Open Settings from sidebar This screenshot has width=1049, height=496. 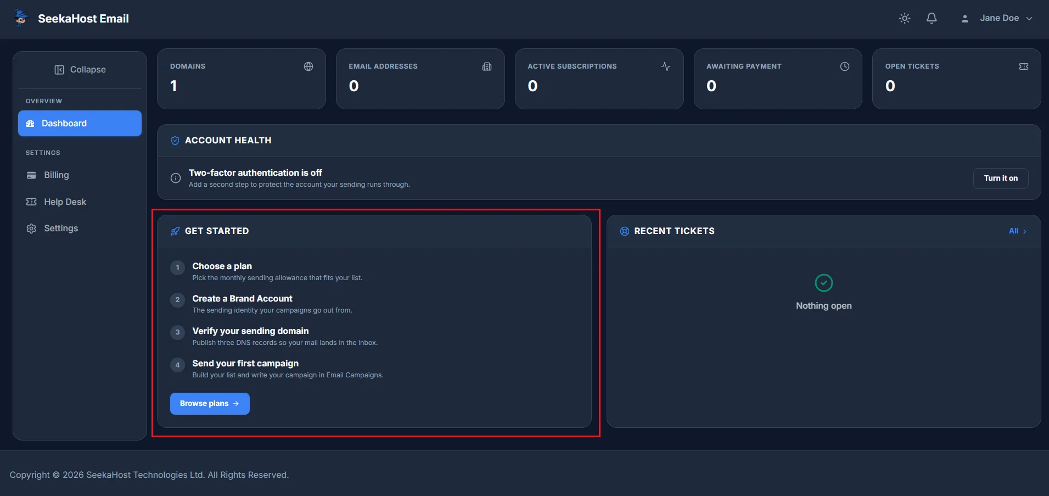[x=80, y=228]
